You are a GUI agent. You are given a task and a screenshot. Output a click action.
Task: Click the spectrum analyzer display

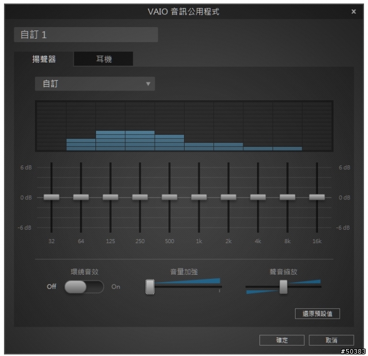click(x=184, y=126)
